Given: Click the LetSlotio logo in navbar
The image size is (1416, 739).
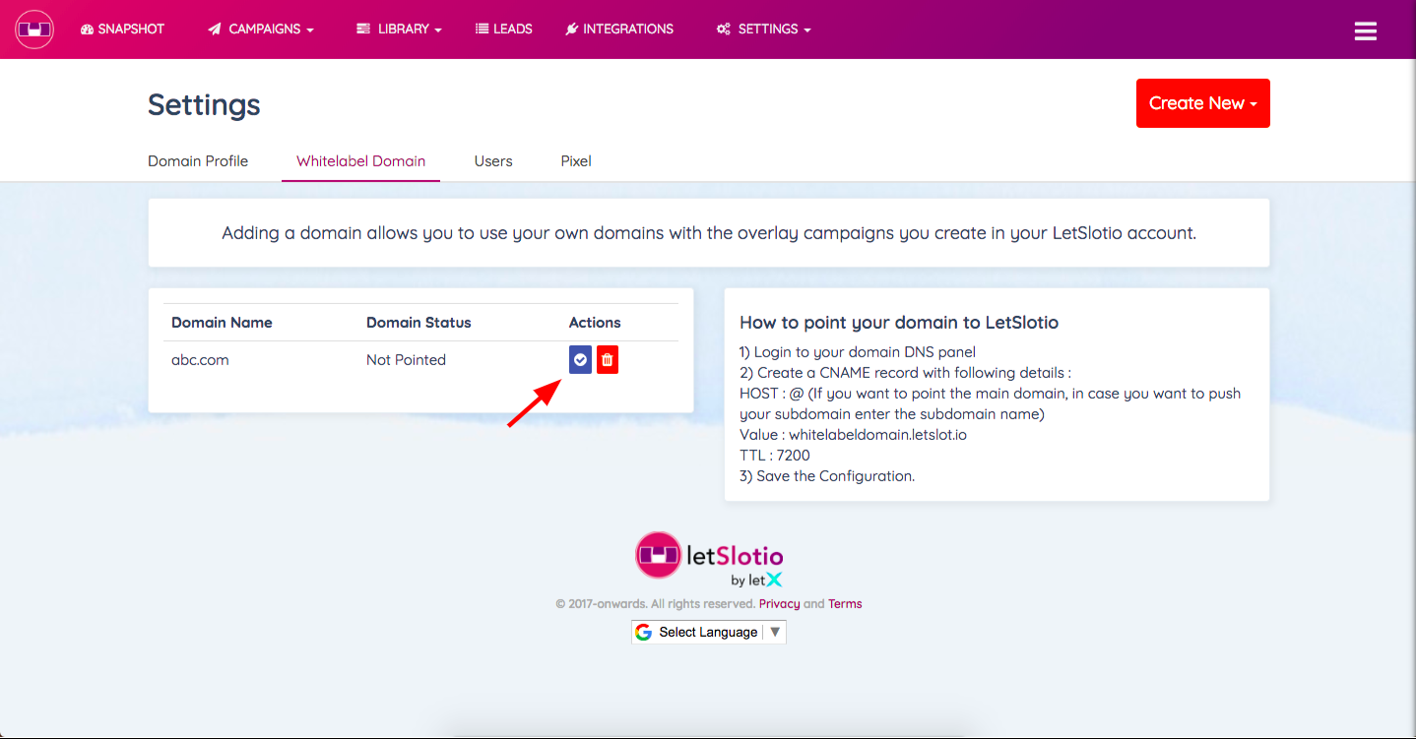Looking at the screenshot, I should click(x=33, y=30).
